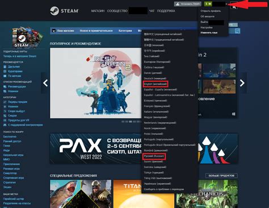Choose 'Выйти' in account menu

pos(204,22)
